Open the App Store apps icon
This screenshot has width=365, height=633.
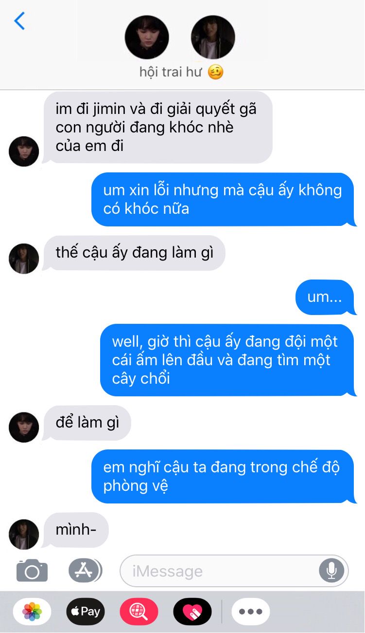pyautogui.click(x=85, y=570)
